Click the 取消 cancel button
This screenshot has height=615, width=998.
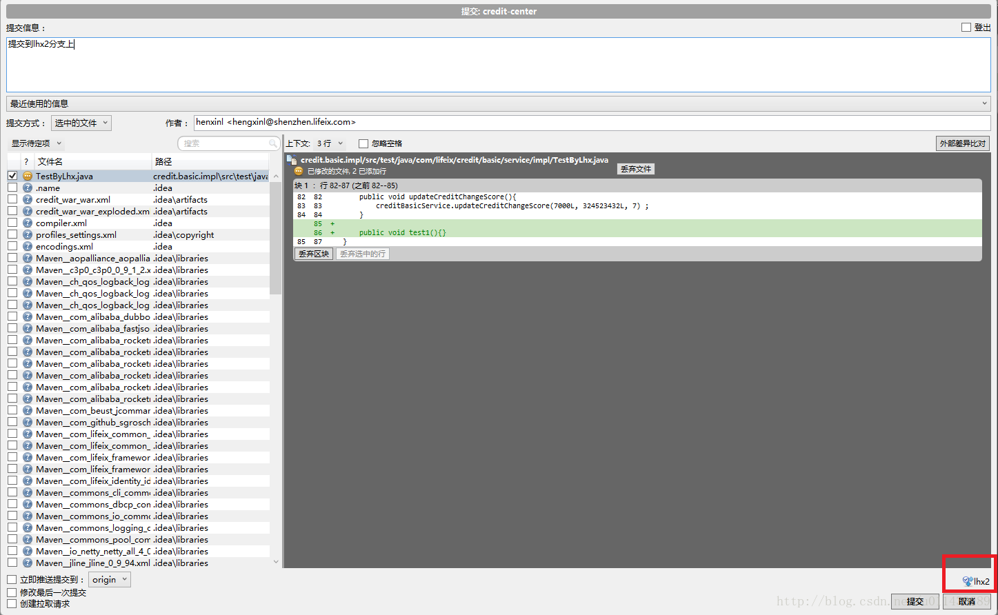tap(967, 601)
